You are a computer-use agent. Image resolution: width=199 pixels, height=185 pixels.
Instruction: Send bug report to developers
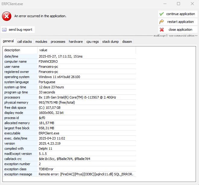coord(20,30)
